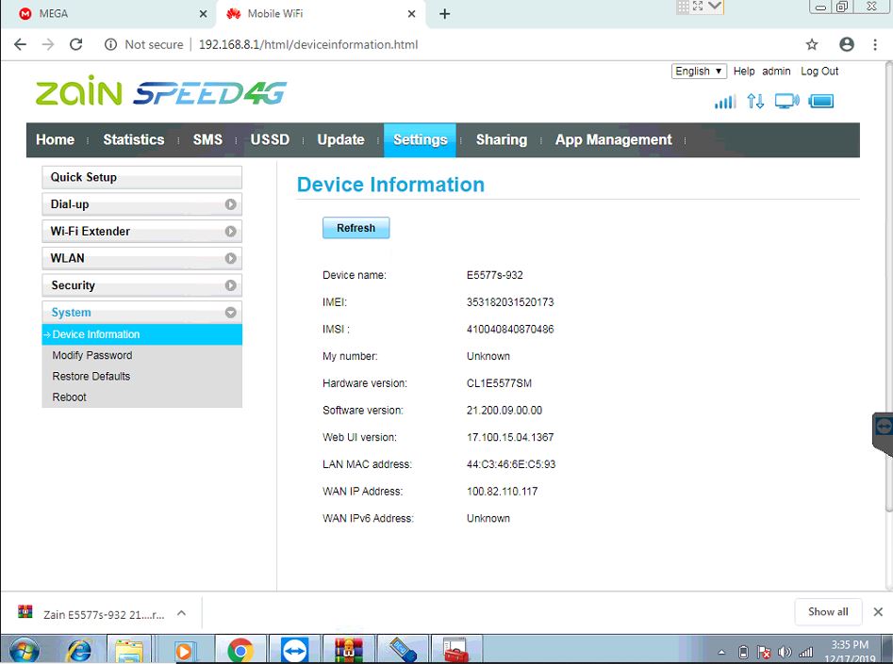Image resolution: width=893 pixels, height=664 pixels.
Task: Click the LAN MAC address value
Action: coord(511,464)
